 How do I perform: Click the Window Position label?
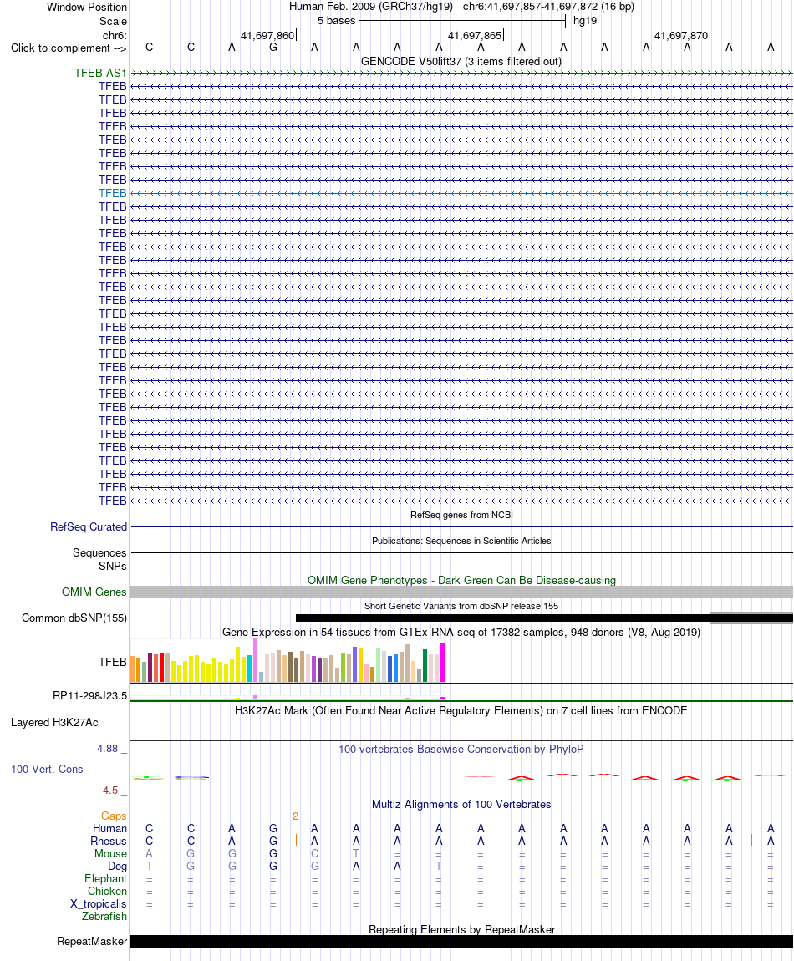(87, 8)
